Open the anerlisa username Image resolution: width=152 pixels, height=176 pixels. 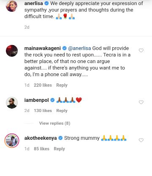coord(34,3)
